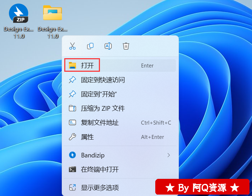Select the Design-Ex ZIP archive desktop icon
Screen dimensions: 252x196
click(19, 21)
